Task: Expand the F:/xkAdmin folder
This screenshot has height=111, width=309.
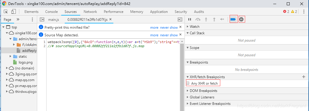Action: [x=14, y=45]
